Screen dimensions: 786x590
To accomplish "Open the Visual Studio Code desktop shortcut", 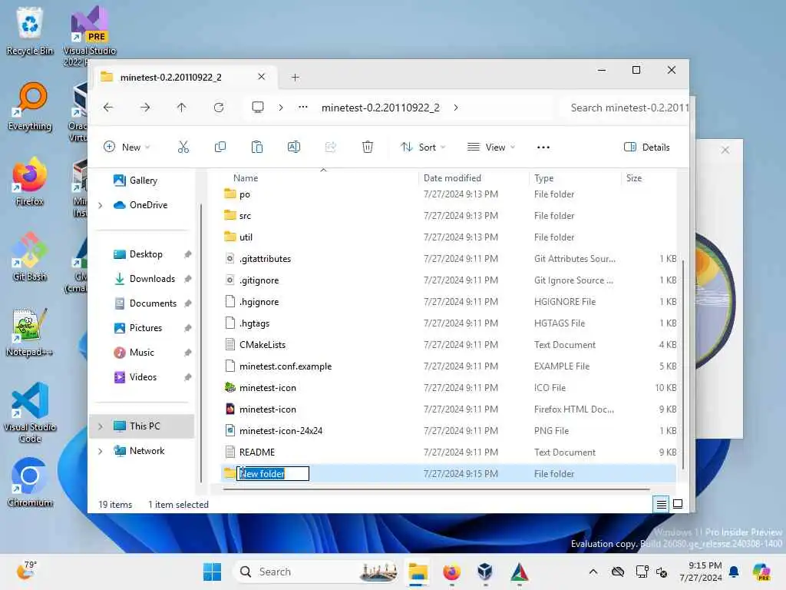I will (30, 413).
